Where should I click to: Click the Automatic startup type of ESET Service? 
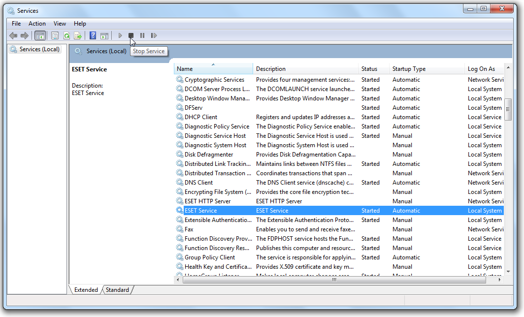coord(406,211)
